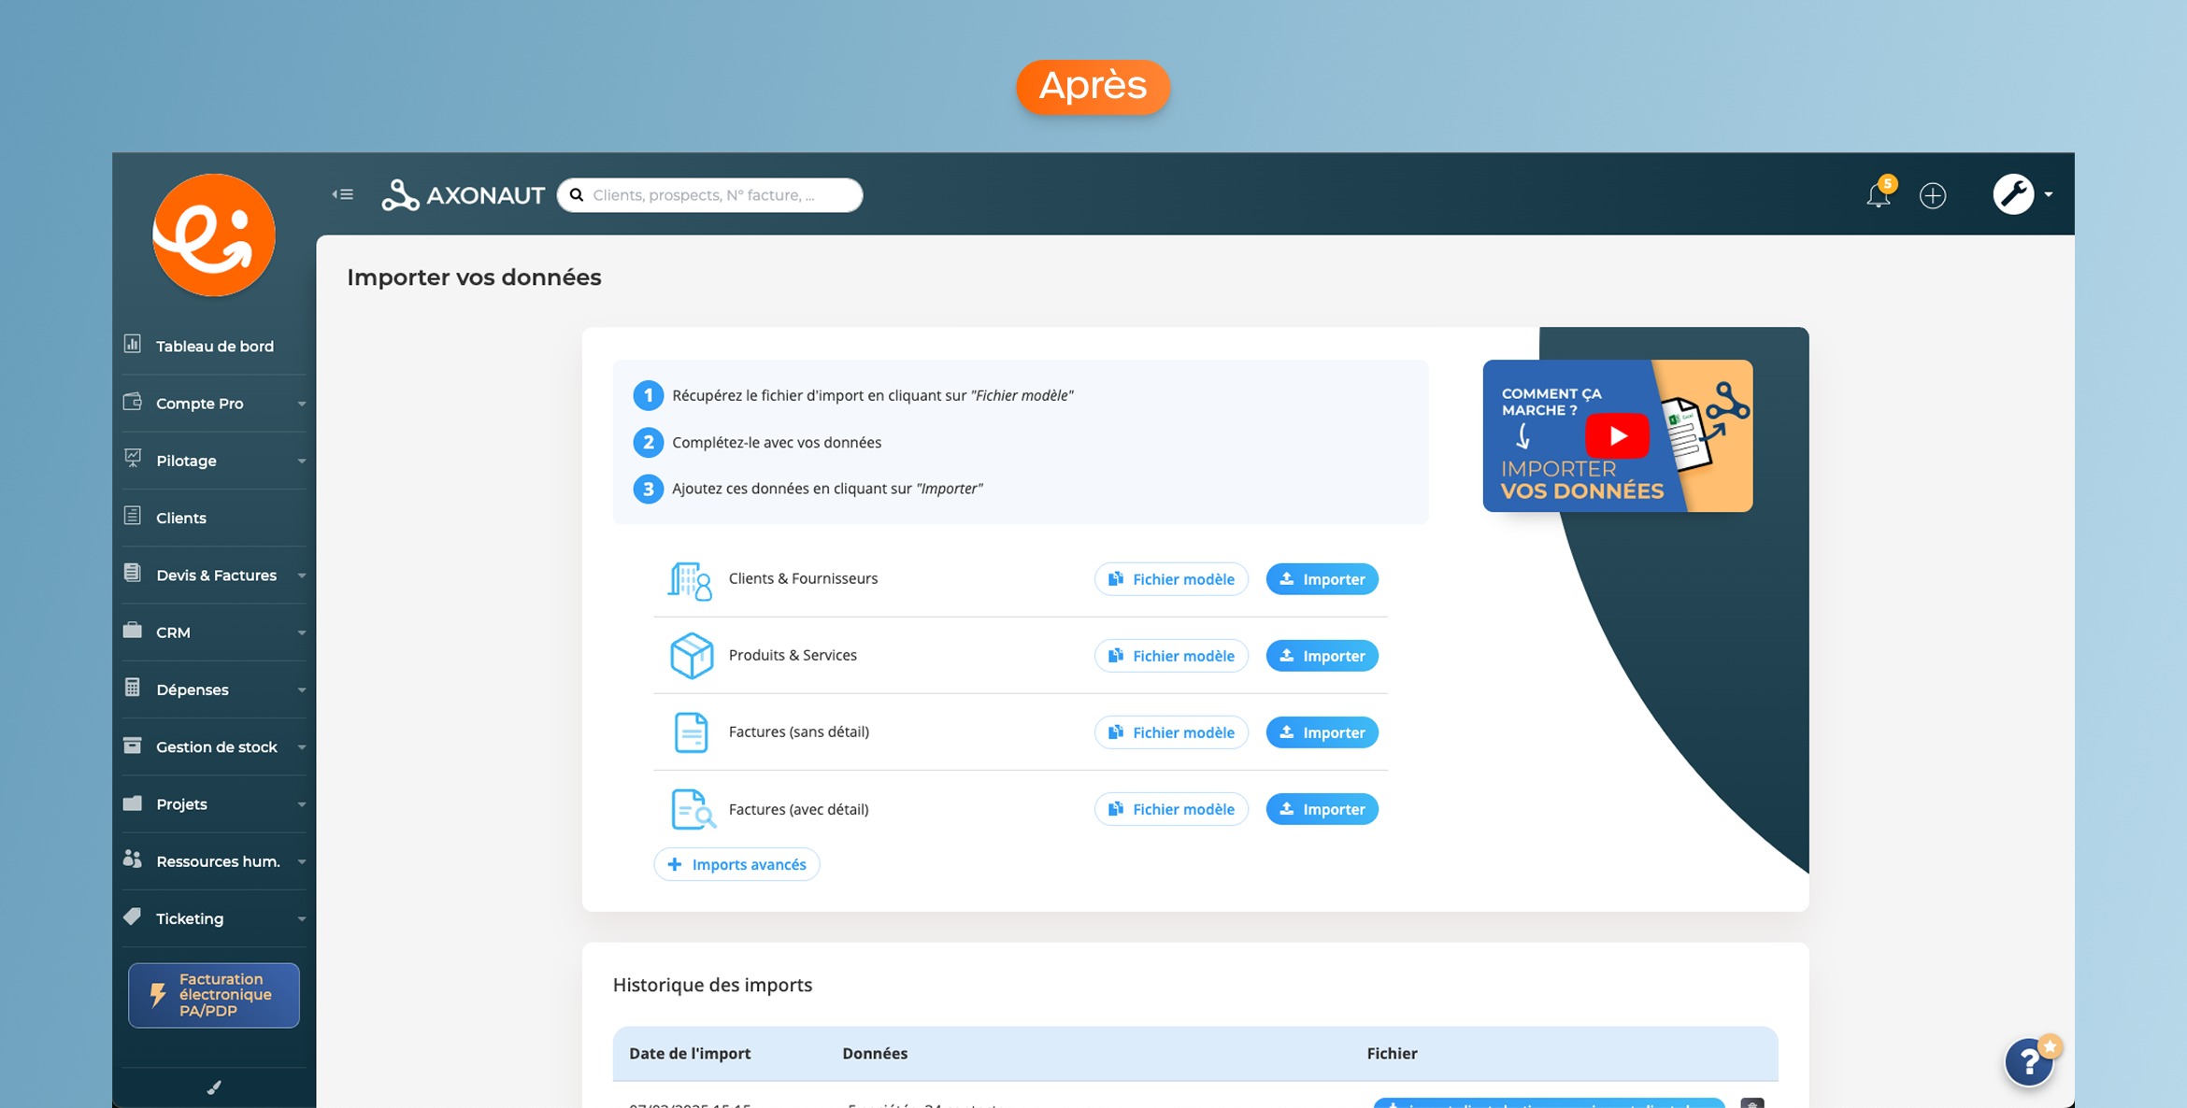The width and height of the screenshot is (2187, 1108).
Task: Open the wrench settings avatar
Action: 2014,194
